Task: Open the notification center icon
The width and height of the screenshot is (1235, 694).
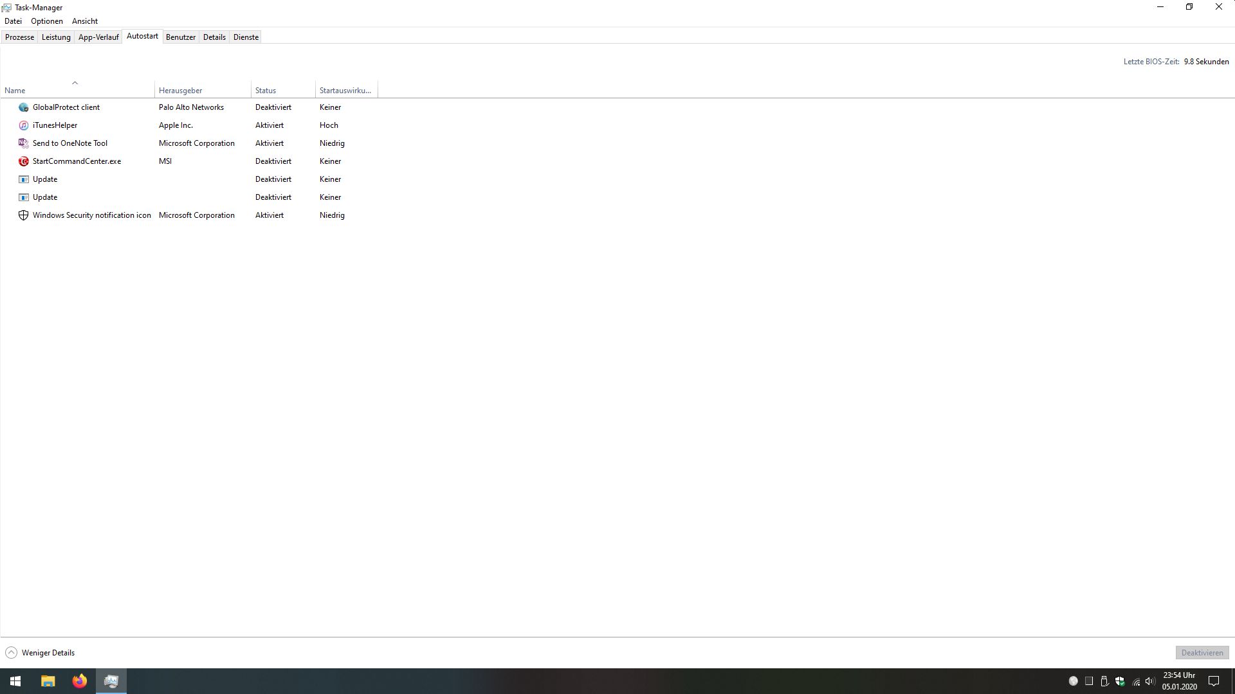Action: click(x=1214, y=681)
